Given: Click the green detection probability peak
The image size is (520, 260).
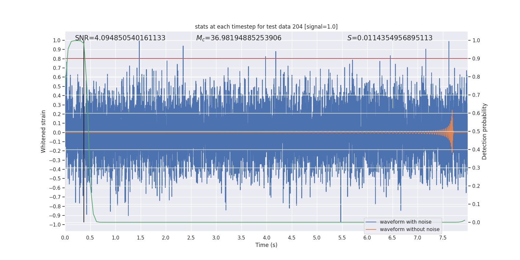Looking at the screenshot, I should pyautogui.click(x=76, y=41).
